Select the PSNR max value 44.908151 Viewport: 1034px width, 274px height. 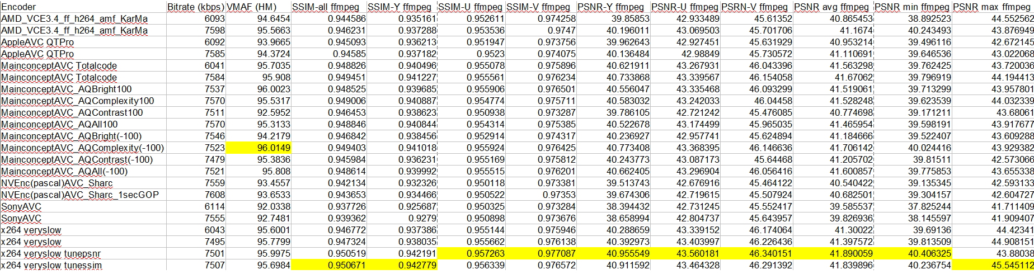tap(993, 242)
